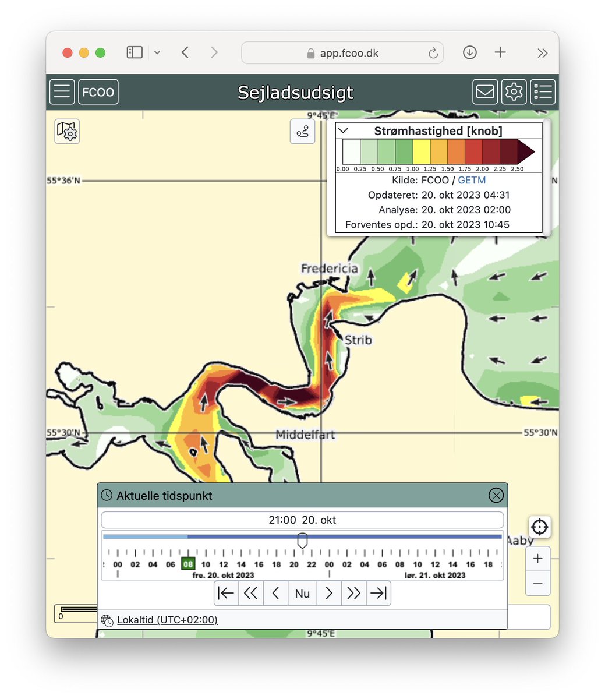The image size is (605, 699).
Task: Step back fast with double-left arrows
Action: click(251, 594)
